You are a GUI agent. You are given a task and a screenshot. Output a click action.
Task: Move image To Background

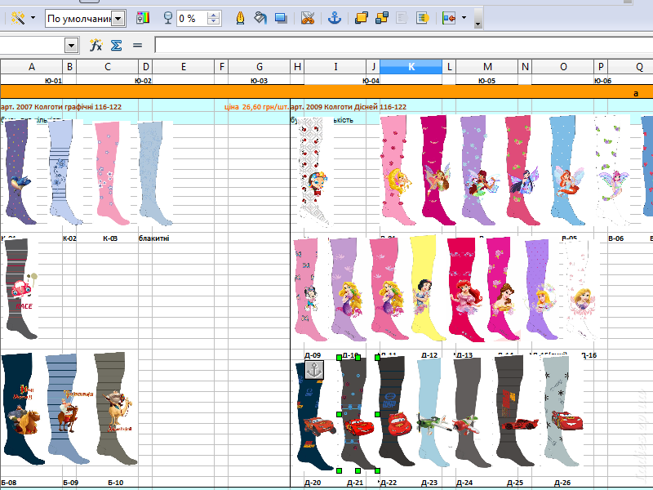click(422, 18)
